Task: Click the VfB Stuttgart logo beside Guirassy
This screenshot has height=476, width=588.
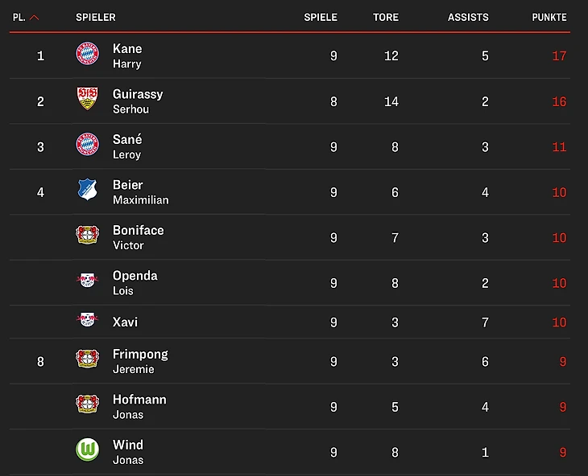Action: [87, 99]
